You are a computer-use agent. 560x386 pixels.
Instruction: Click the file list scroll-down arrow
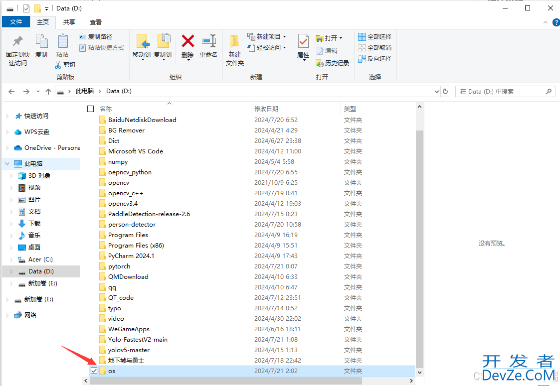(420, 372)
